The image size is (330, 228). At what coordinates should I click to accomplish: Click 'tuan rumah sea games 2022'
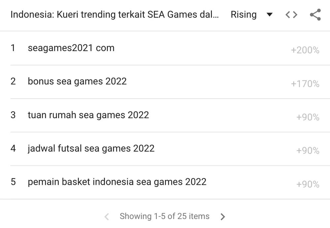pos(88,115)
